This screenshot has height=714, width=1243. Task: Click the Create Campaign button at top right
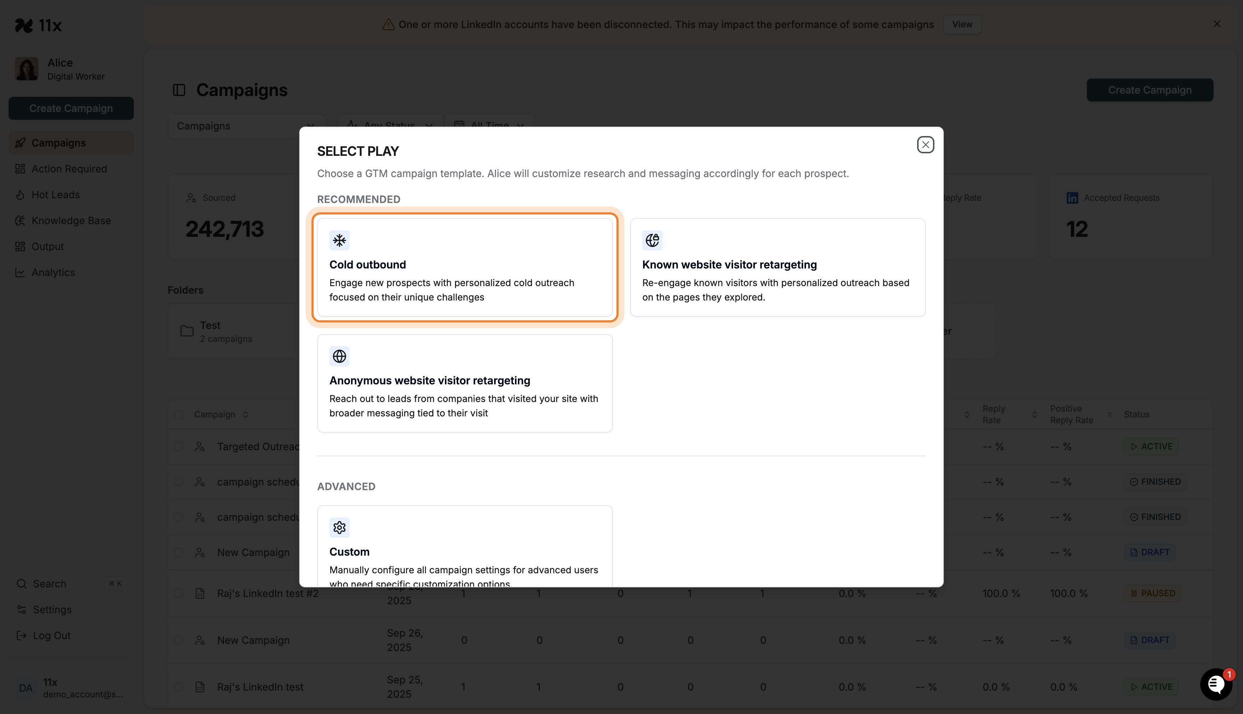click(1149, 90)
